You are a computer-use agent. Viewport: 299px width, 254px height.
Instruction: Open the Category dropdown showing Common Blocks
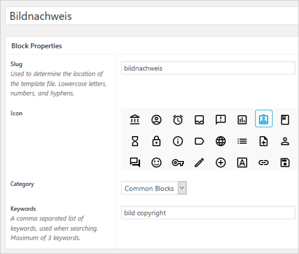coord(154,188)
